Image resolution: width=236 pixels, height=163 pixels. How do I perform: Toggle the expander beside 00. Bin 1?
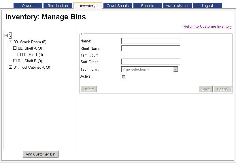(19, 55)
